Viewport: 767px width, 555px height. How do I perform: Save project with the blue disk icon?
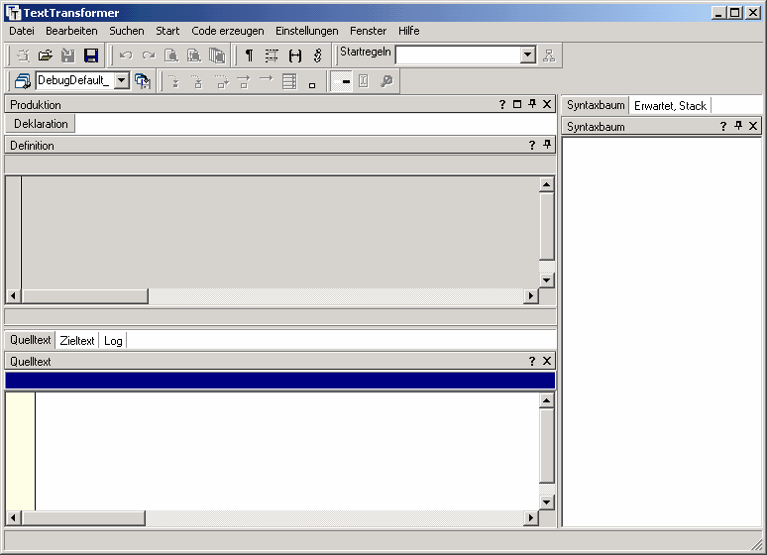pyautogui.click(x=91, y=55)
